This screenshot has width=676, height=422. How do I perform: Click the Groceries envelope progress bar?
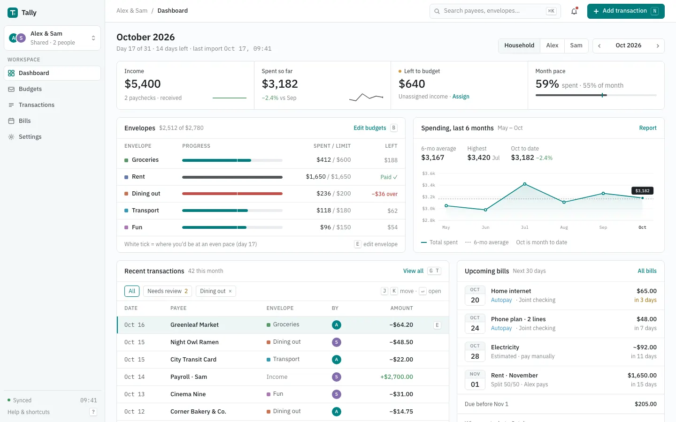[x=232, y=160]
